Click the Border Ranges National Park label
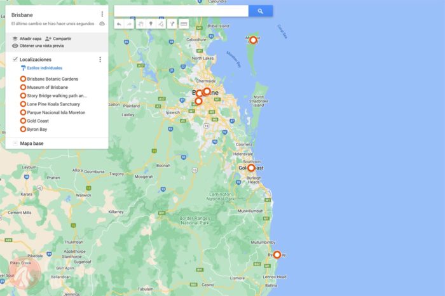This screenshot has width=445, height=296. (195, 220)
